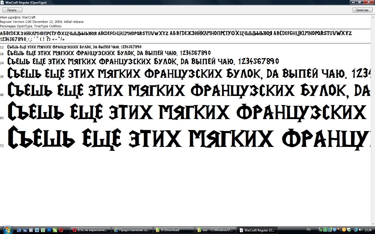The height and width of the screenshot is (234, 375).
Task: Launch Microsoft Excel from quick launch
Action: click(43, 230)
